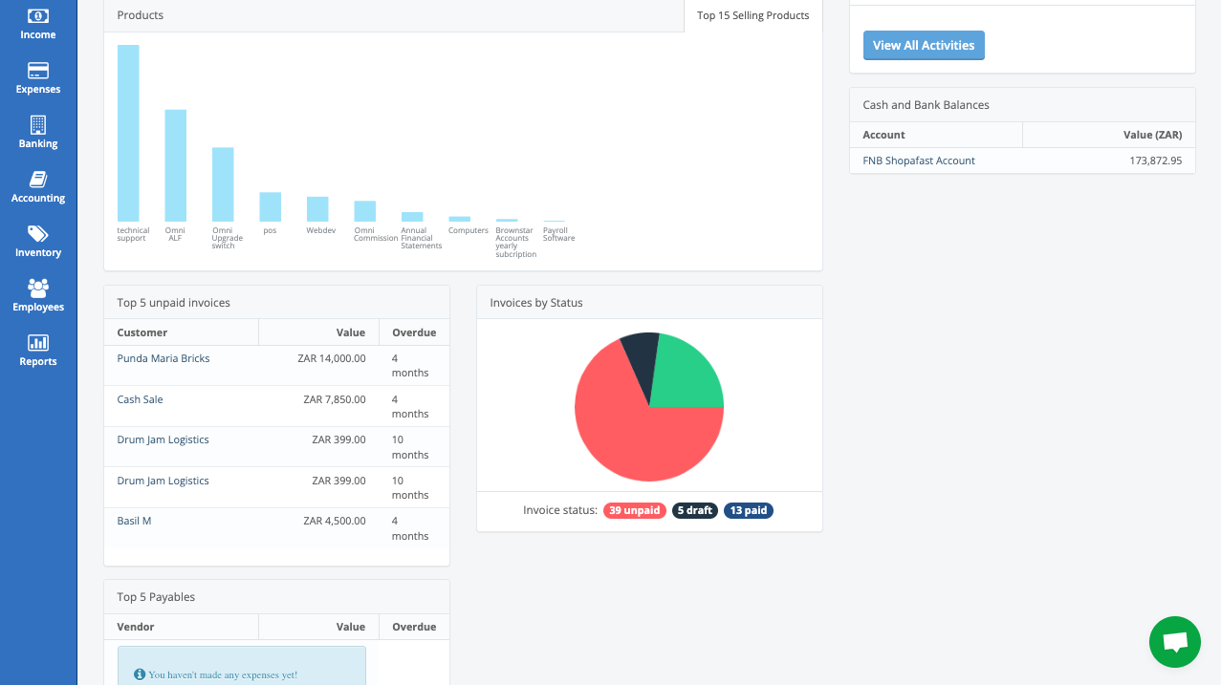
Task: Open Inventory from the sidebar
Action: (37, 240)
